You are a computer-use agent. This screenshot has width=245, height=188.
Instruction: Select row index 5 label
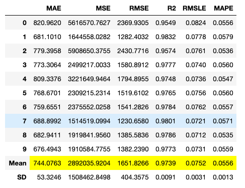(x=25, y=93)
